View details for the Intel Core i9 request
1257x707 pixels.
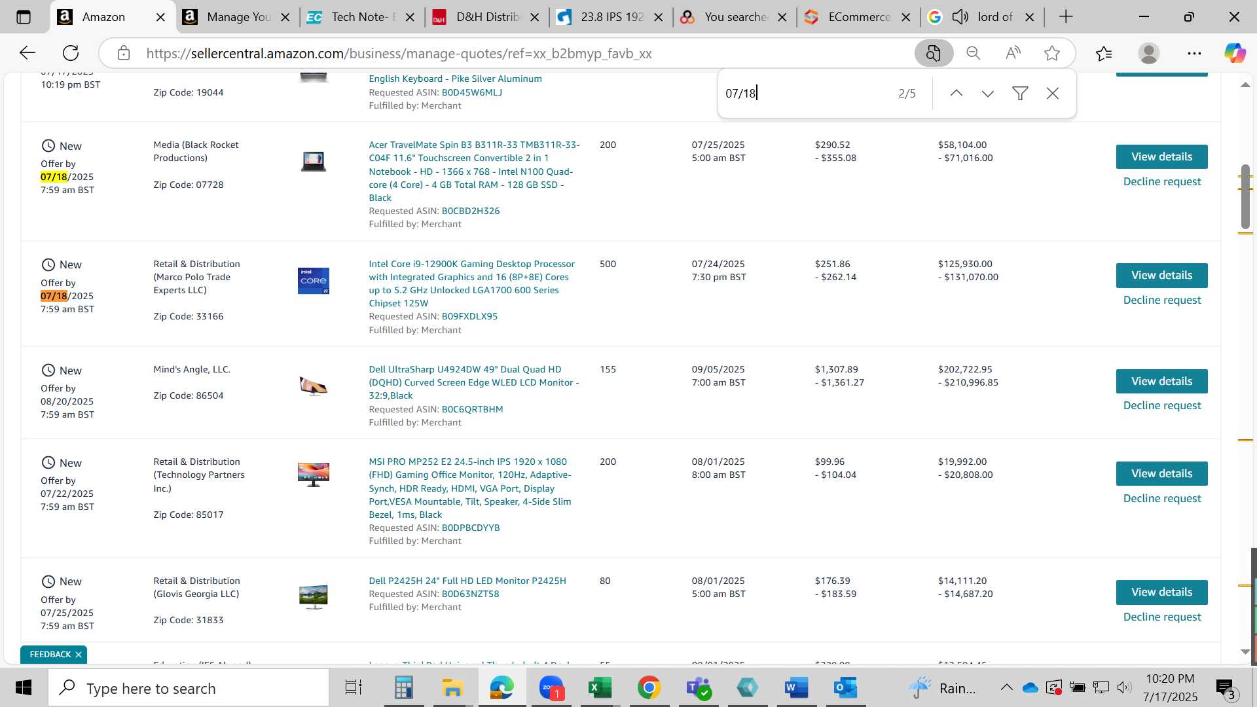click(x=1161, y=275)
